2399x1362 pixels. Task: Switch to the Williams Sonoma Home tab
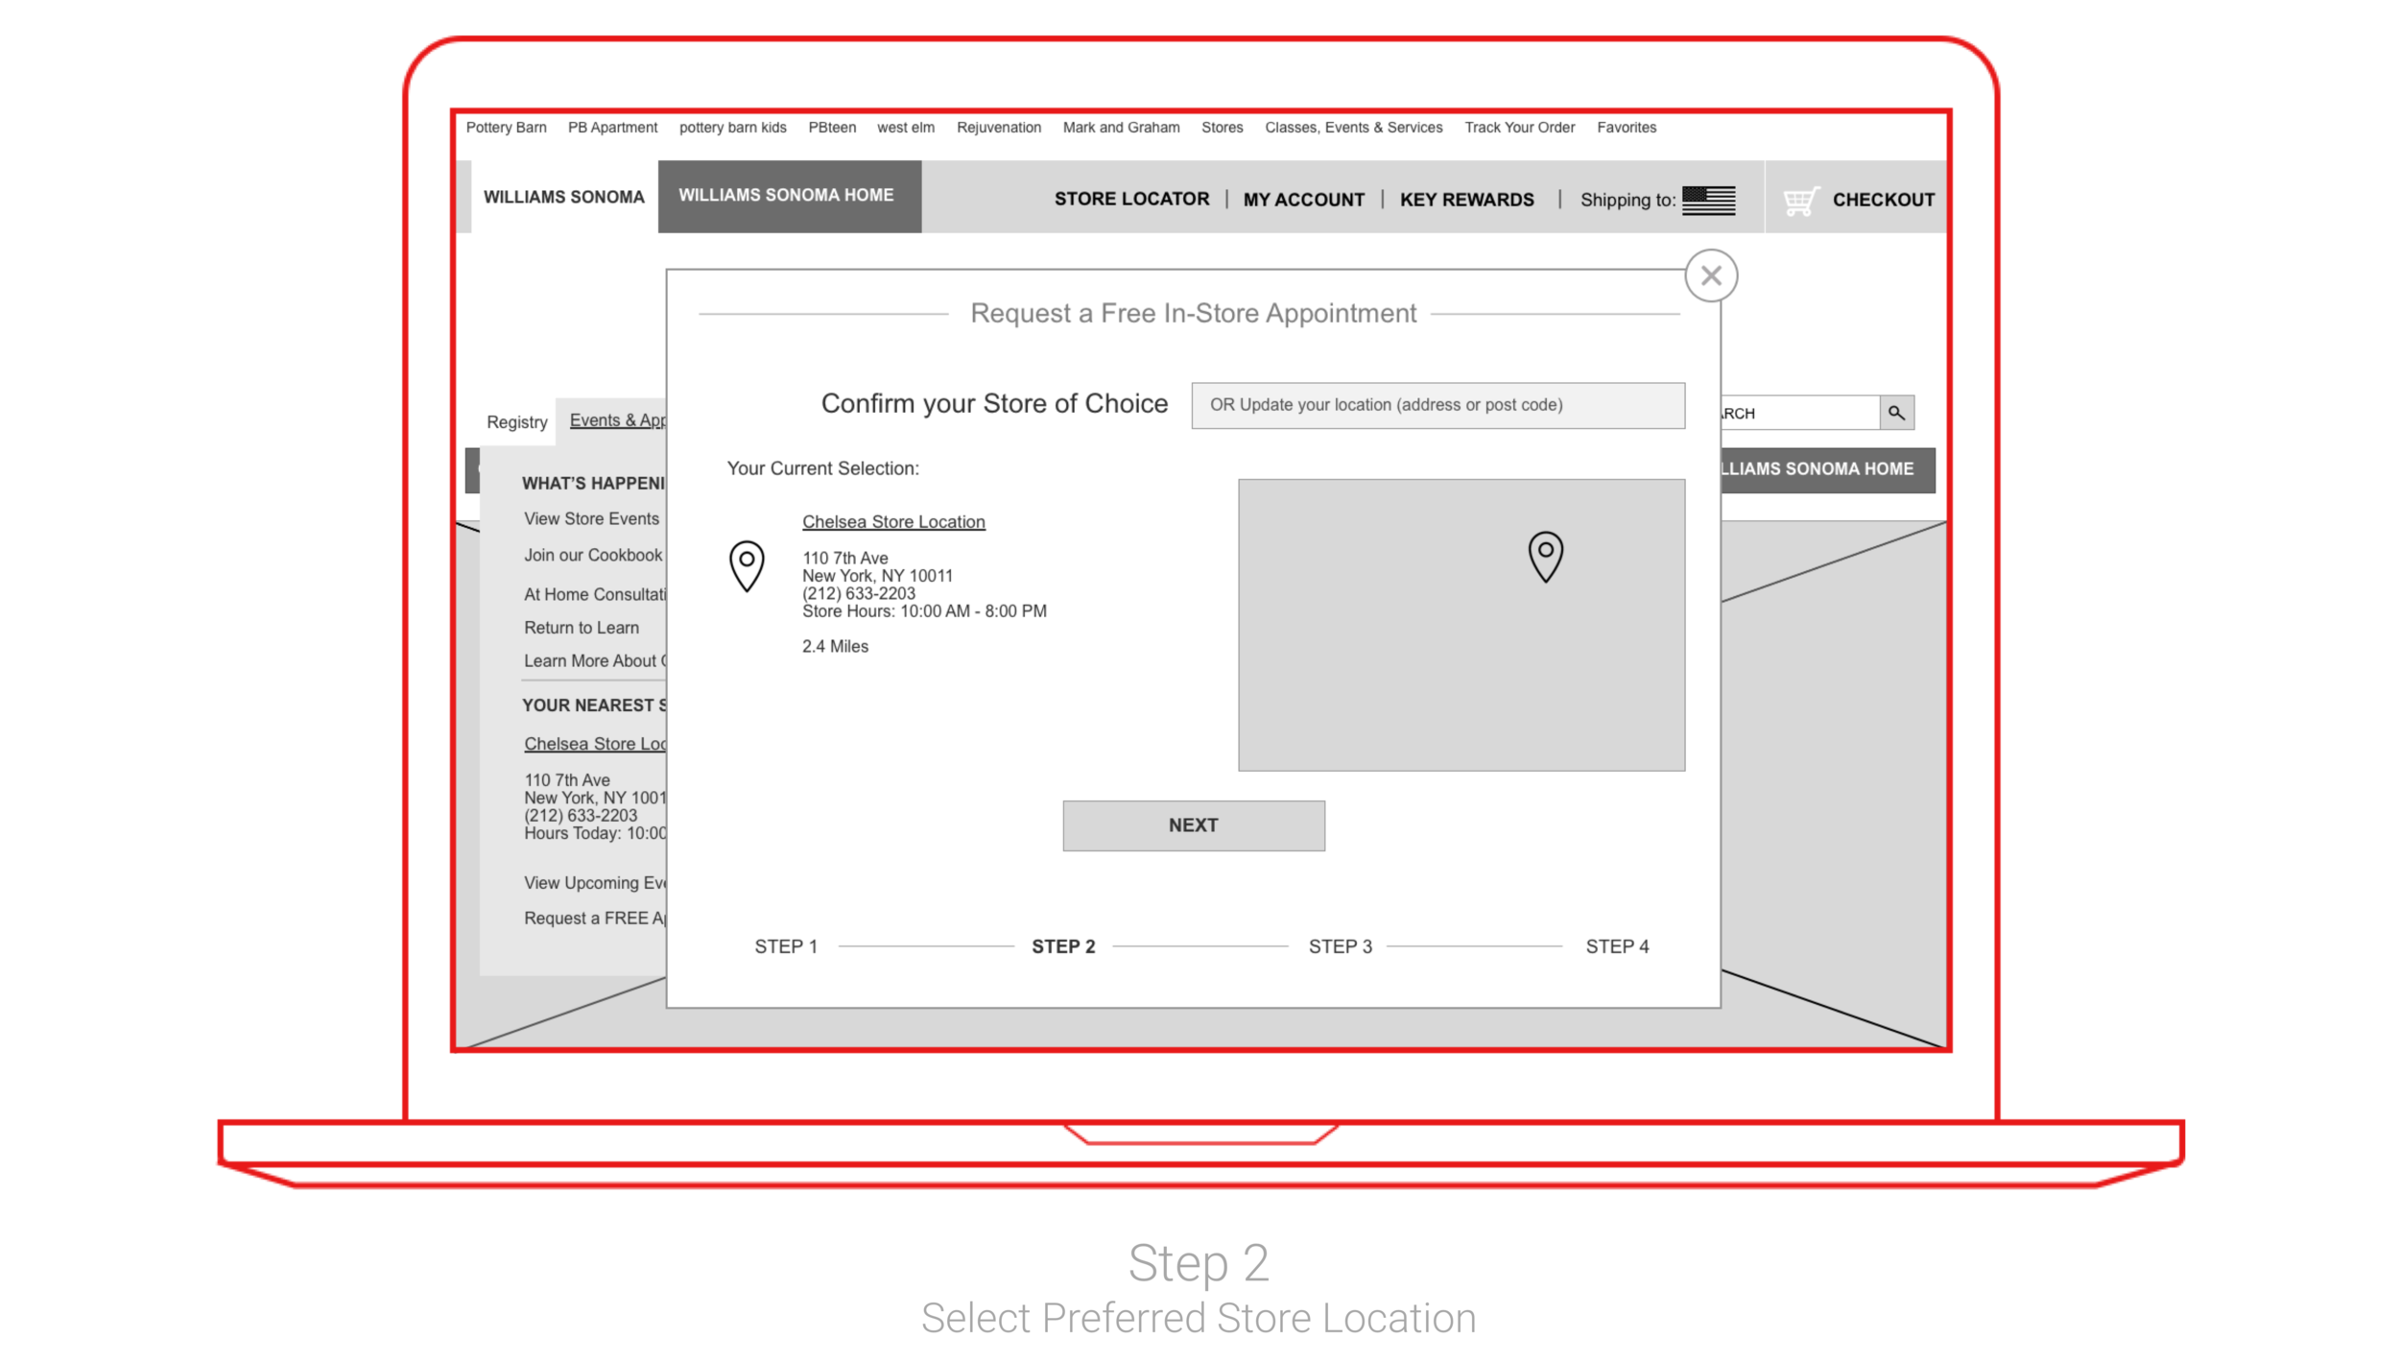tap(787, 196)
